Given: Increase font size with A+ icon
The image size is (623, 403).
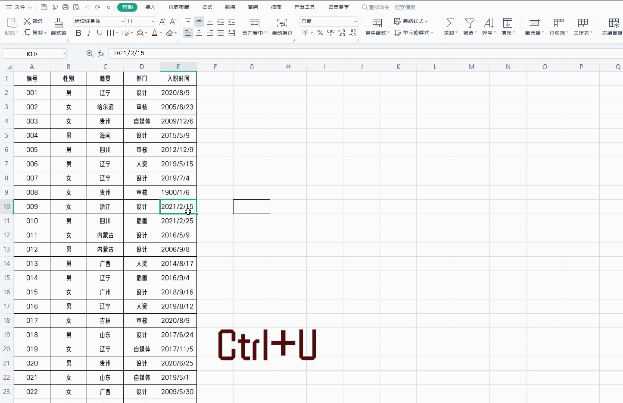Looking at the screenshot, I should pyautogui.click(x=162, y=21).
